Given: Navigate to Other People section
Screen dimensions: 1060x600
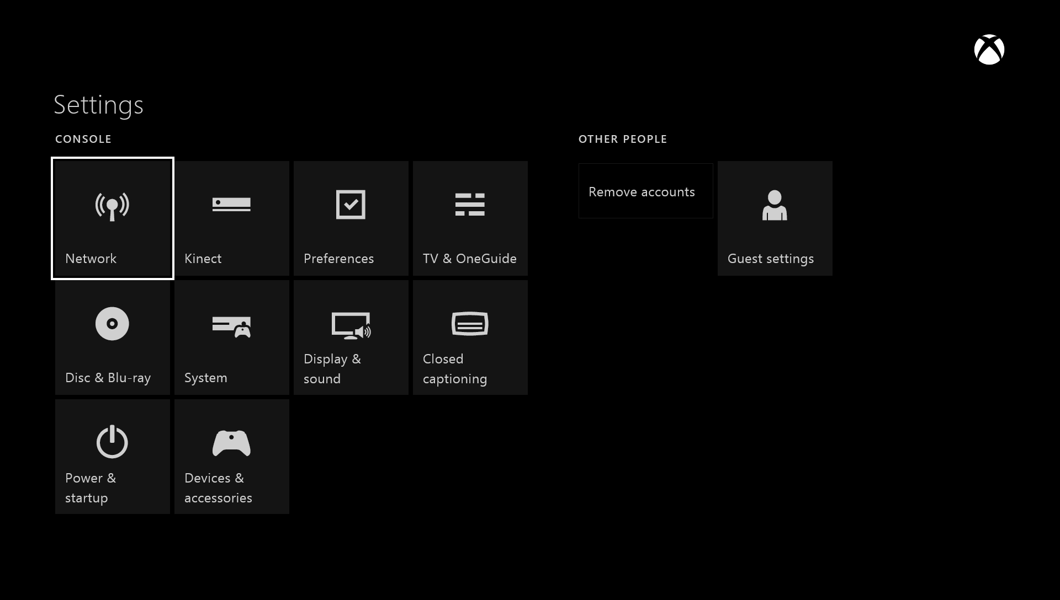Looking at the screenshot, I should pos(622,139).
